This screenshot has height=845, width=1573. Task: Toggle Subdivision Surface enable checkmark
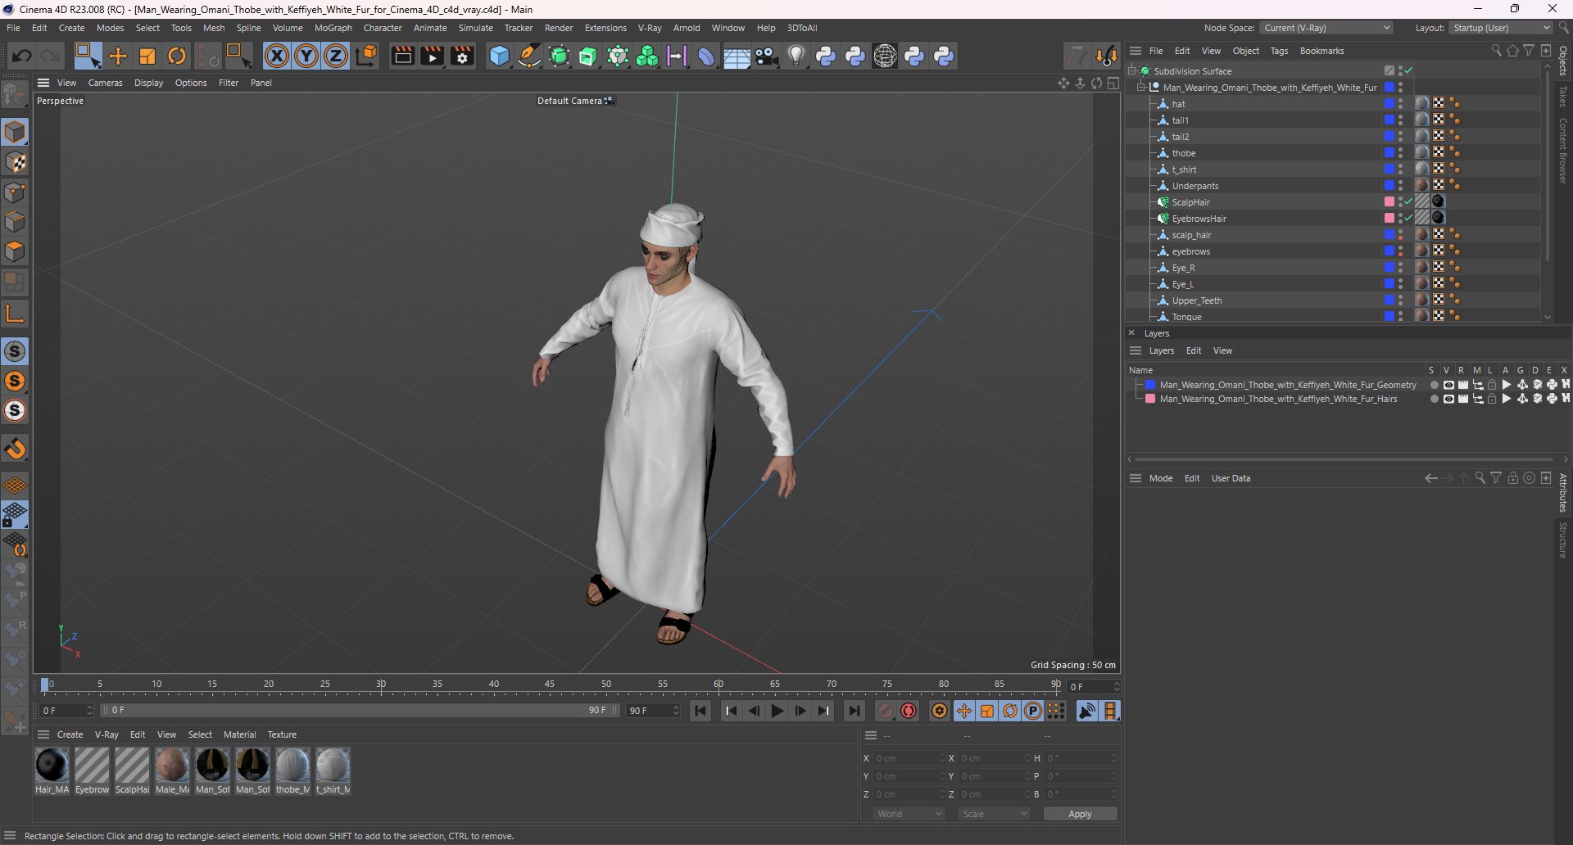[x=1408, y=71]
